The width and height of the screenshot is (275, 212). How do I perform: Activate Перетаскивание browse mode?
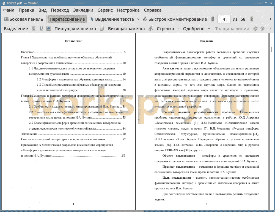(67, 19)
